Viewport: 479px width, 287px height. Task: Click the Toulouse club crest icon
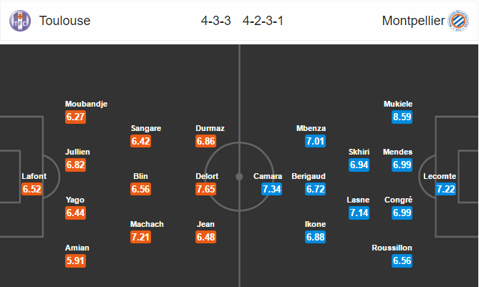[x=20, y=21]
